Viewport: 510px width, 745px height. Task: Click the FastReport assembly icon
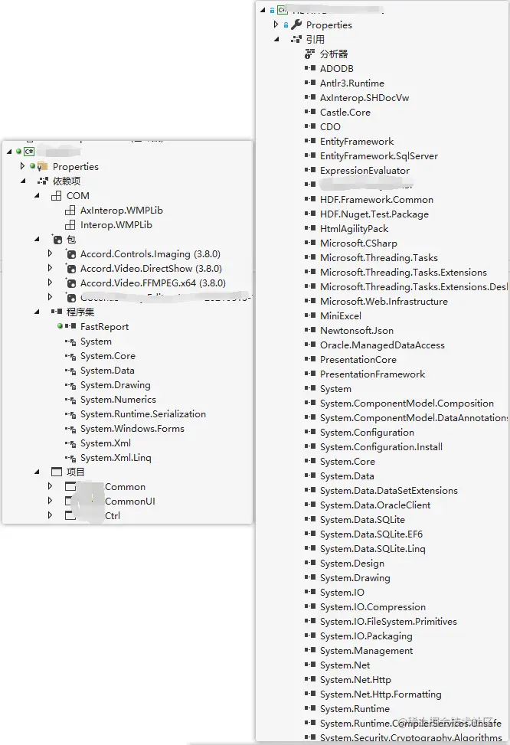[x=70, y=326]
